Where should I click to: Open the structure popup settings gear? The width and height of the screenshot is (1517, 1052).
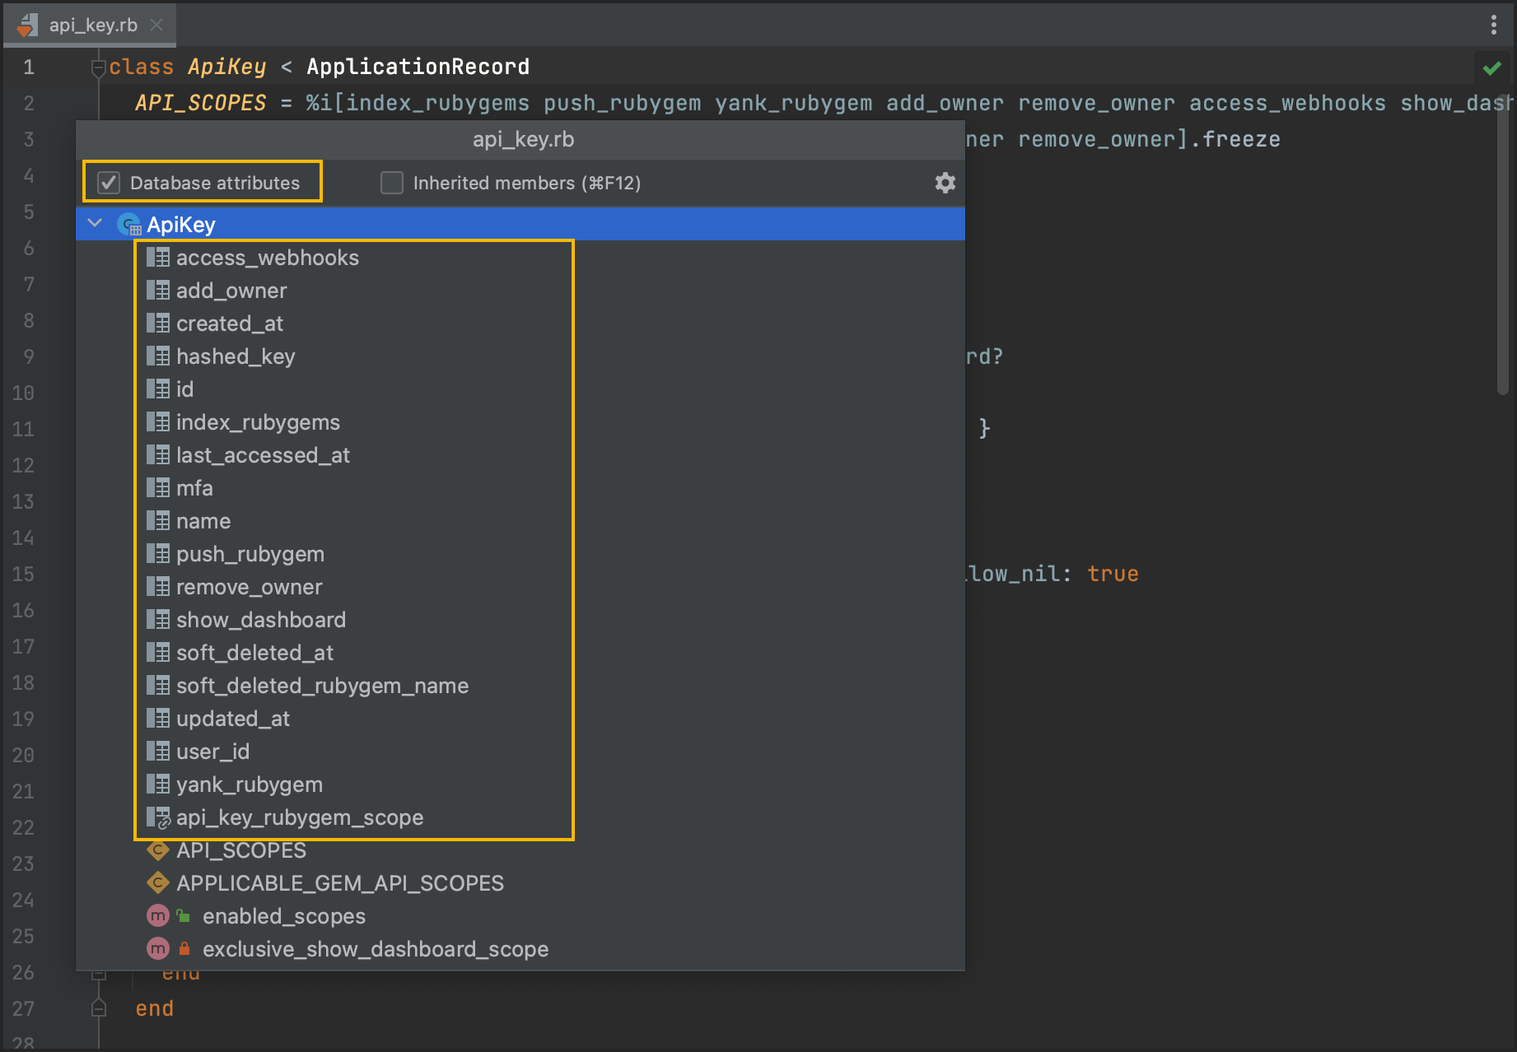(x=945, y=183)
